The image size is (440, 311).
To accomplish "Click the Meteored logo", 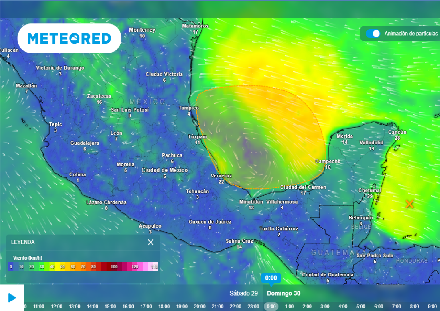I will pos(69,38).
